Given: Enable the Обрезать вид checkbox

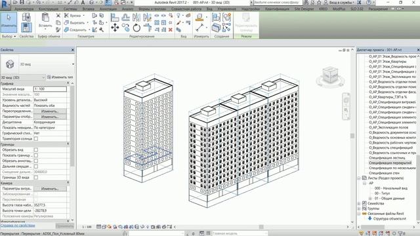Looking at the screenshot, I should coord(36,150).
